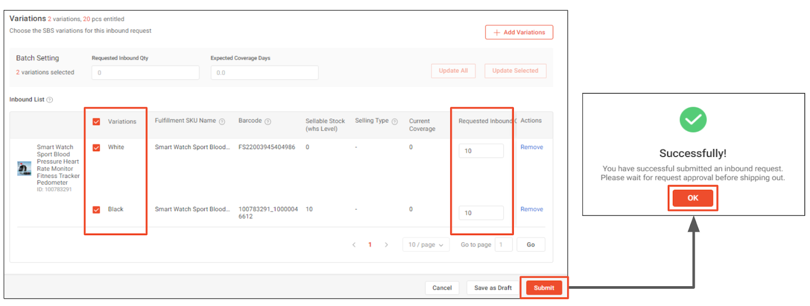
Task: Show Selling Type help tooltip
Action: [395, 121]
